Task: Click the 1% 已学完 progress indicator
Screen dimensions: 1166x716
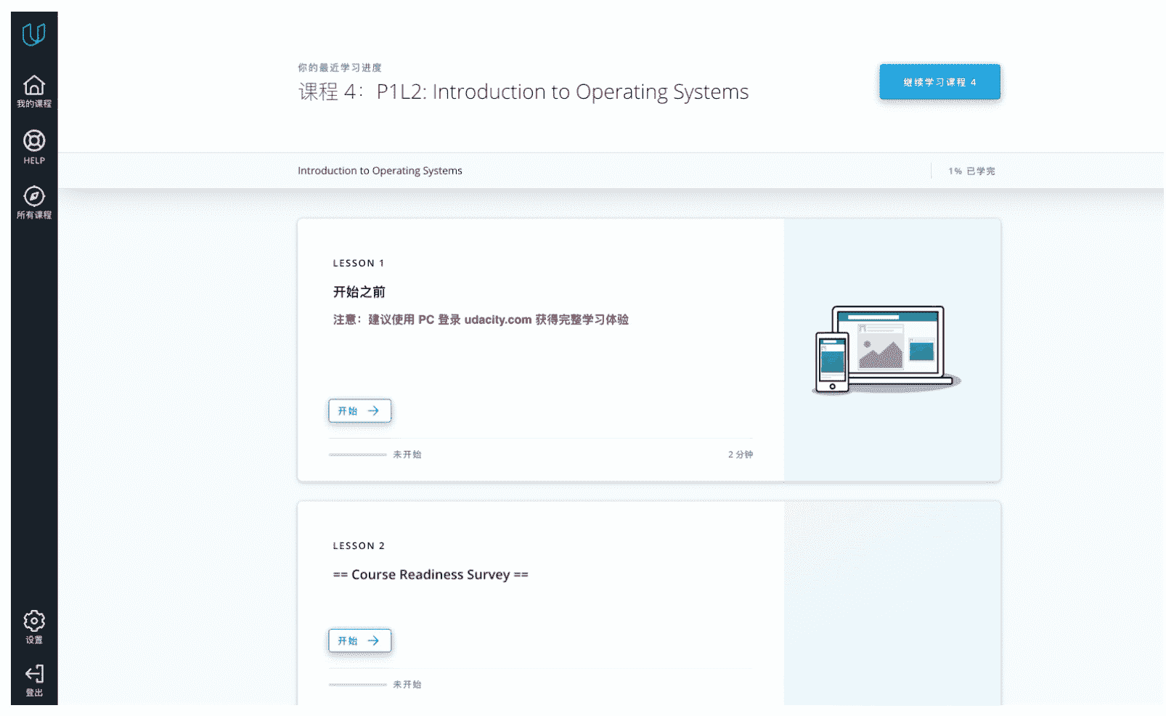Action: pos(971,171)
